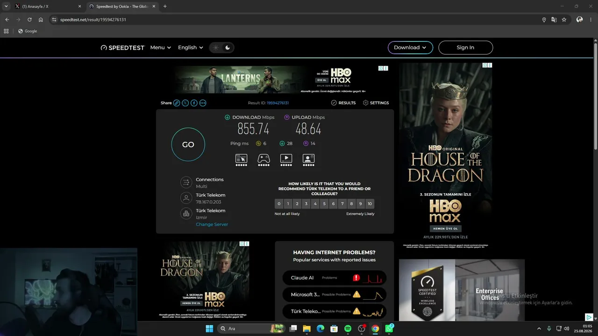The width and height of the screenshot is (598, 336).
Task: Open WhatsApp from the taskbar
Action: click(389, 329)
